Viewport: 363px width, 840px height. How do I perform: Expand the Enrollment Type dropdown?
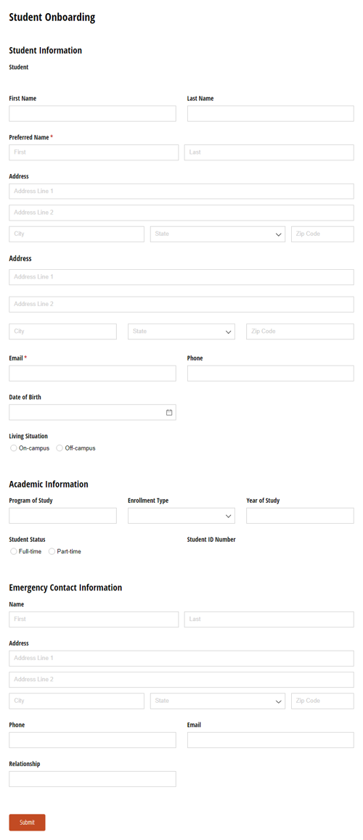(181, 516)
